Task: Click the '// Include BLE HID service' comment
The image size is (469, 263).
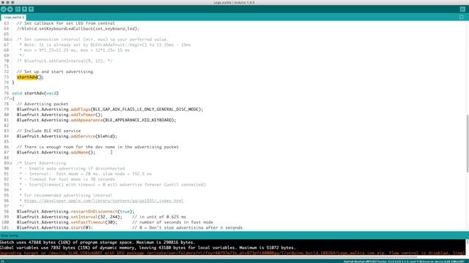Action: 48,131
